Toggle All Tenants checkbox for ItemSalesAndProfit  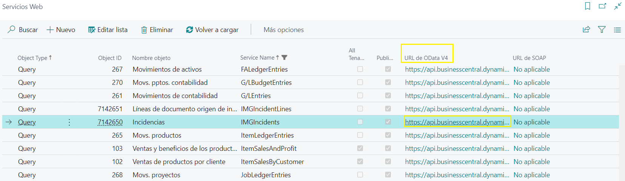[x=360, y=148]
